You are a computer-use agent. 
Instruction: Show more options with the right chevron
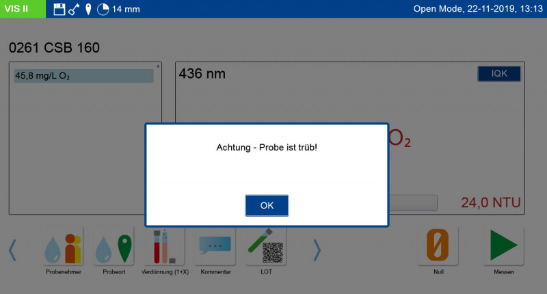tap(317, 250)
